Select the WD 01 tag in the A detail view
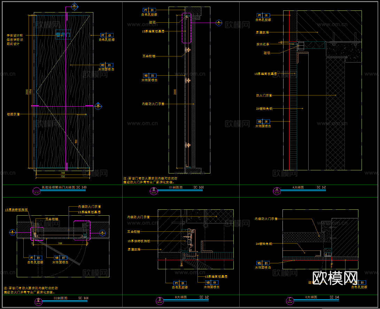The height and width of the screenshot is (309, 380). pos(263,122)
